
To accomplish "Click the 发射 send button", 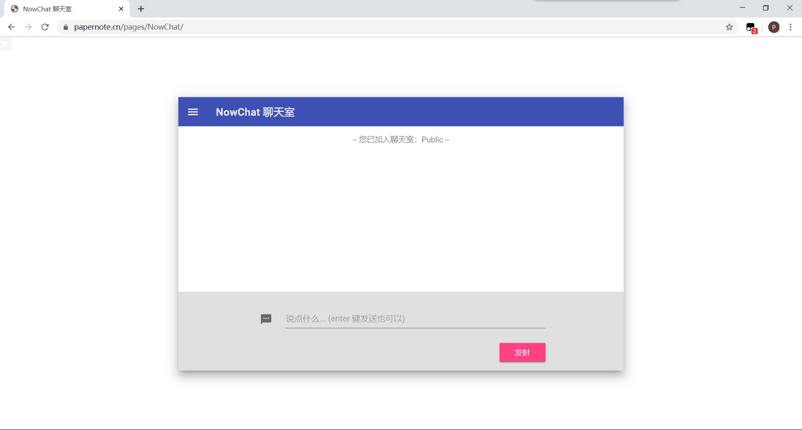I will [522, 352].
